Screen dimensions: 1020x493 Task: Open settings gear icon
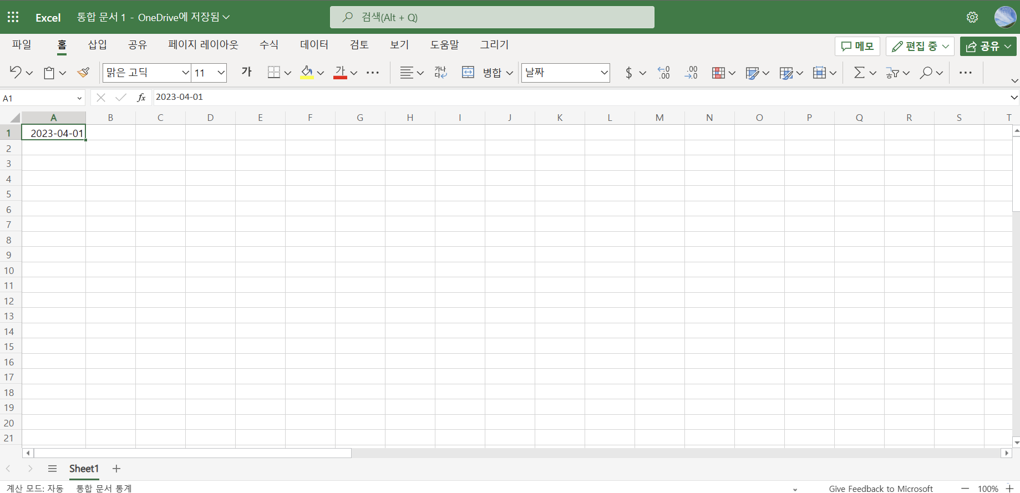[972, 17]
